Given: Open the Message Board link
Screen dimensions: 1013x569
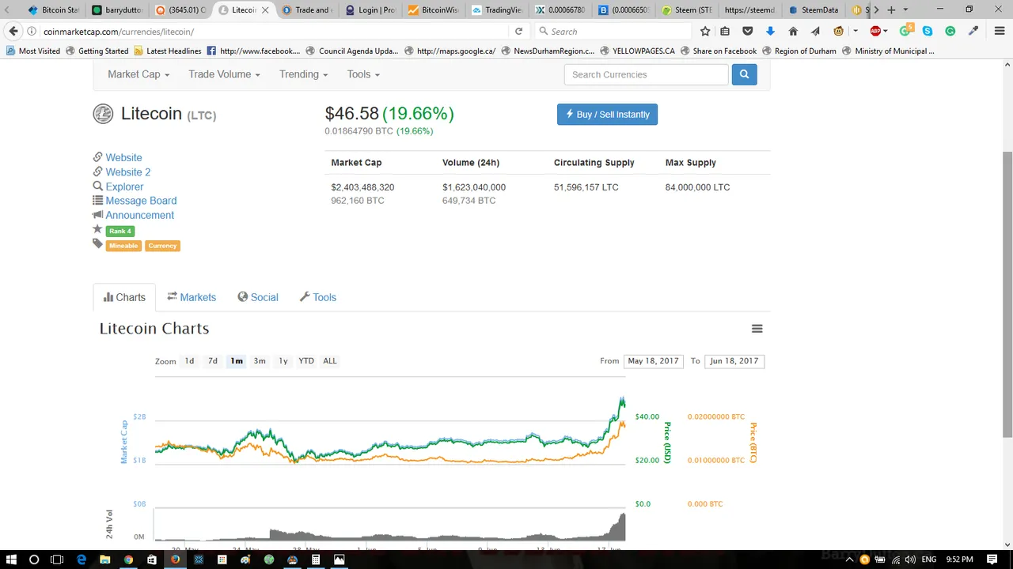Looking at the screenshot, I should (x=141, y=201).
